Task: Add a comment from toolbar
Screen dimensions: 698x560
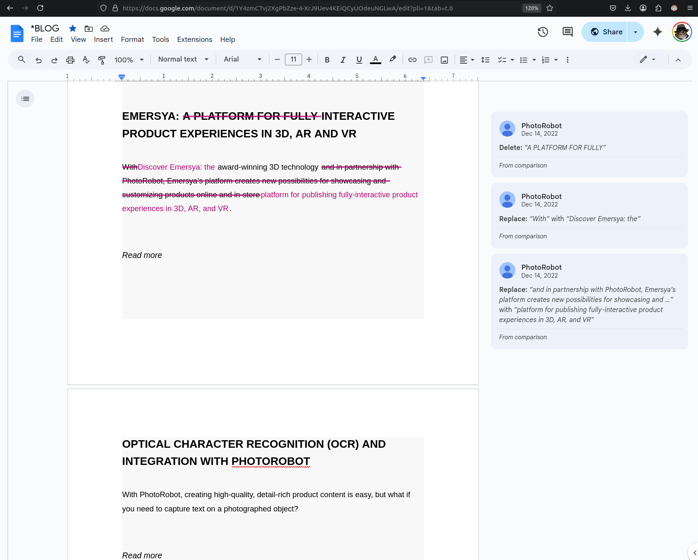Action: (428, 60)
